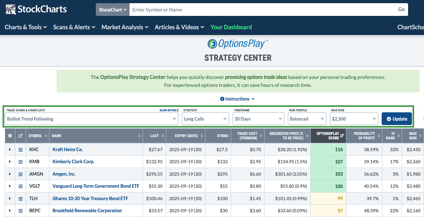Sort table by Breakeven Price column
Image resolution: width=424 pixels, height=217 pixels.
[x=287, y=136]
